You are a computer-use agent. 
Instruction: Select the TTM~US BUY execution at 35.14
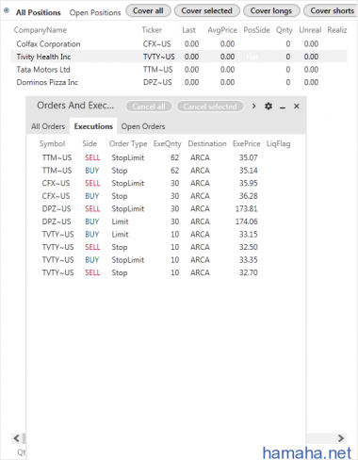(166, 171)
